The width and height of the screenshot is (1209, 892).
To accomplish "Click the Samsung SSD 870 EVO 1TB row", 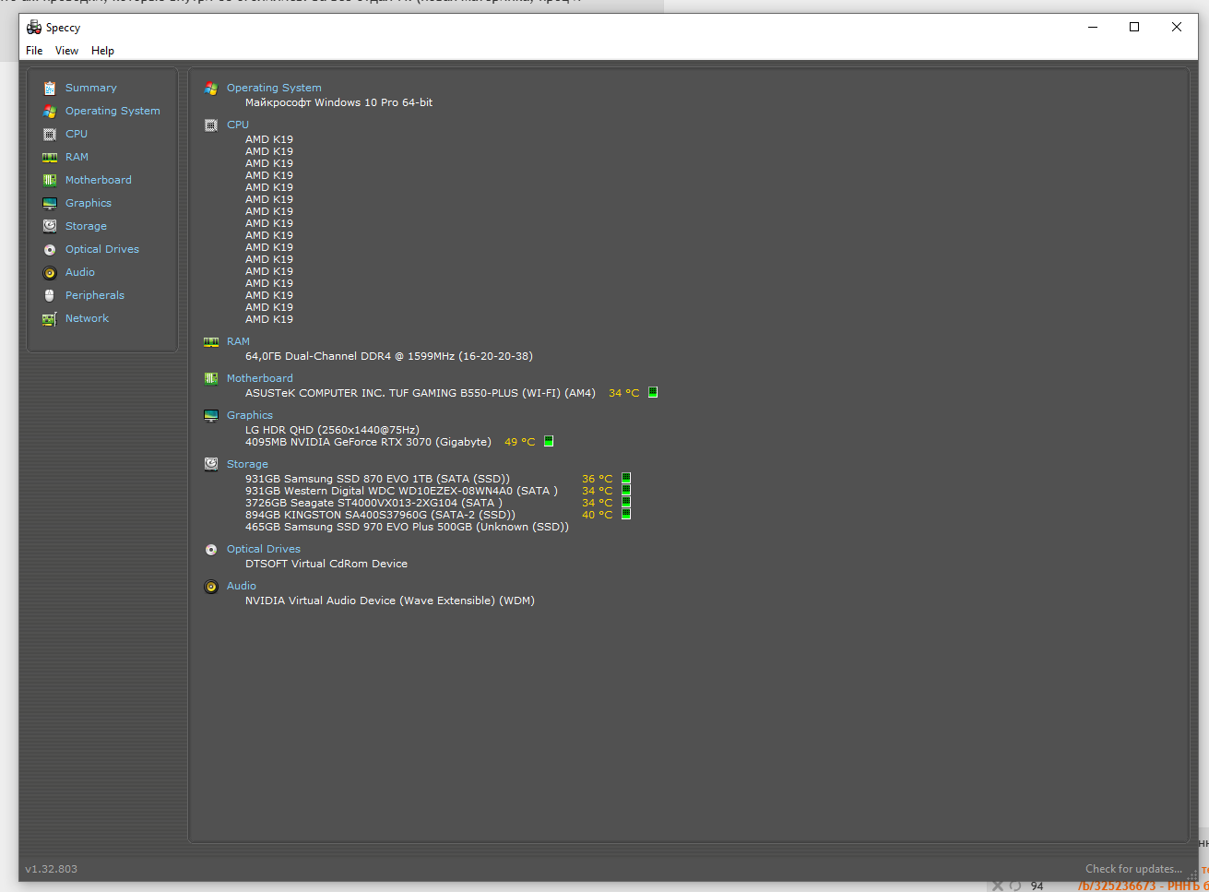I will (377, 479).
